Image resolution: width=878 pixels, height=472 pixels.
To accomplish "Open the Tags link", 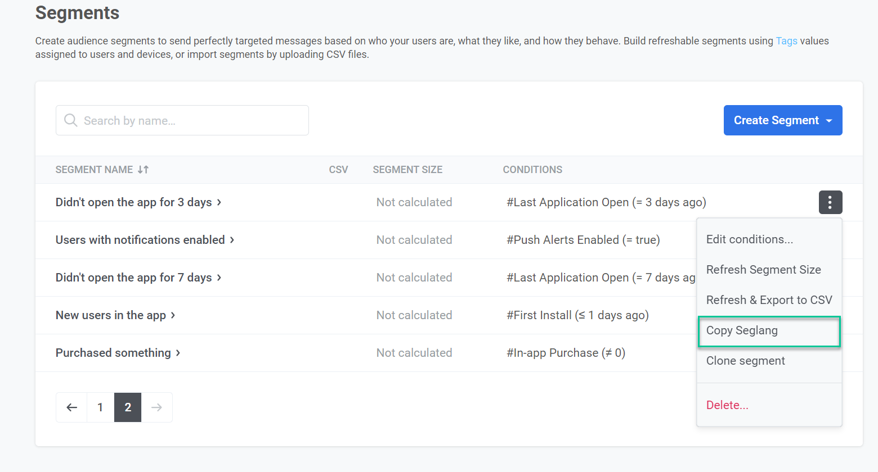I will [x=786, y=41].
